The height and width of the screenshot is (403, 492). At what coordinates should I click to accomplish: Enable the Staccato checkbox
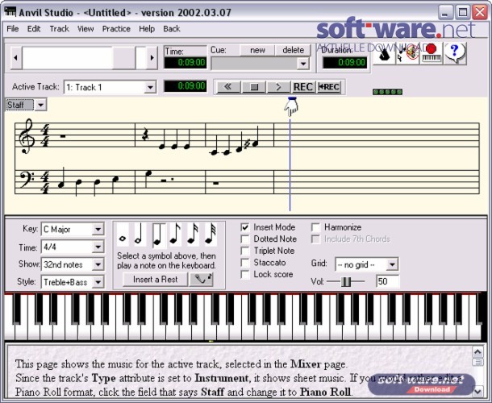(245, 263)
